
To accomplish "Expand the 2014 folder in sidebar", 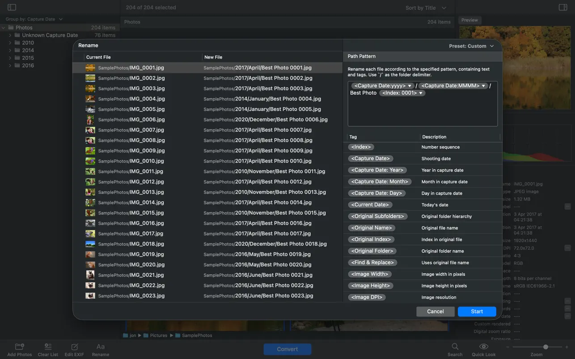I will pyautogui.click(x=10, y=50).
